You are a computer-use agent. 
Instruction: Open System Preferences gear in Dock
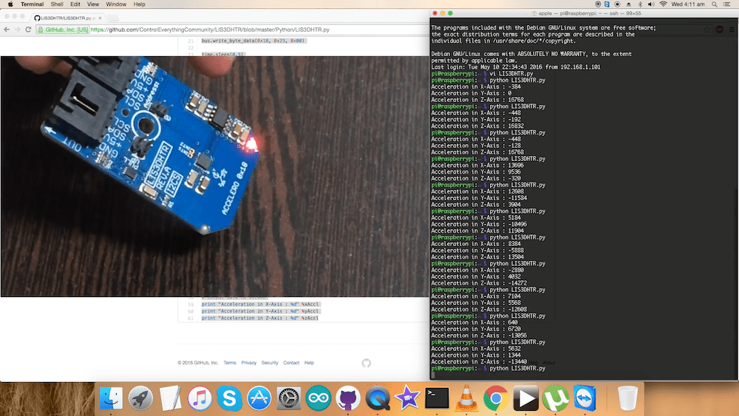[288, 398]
